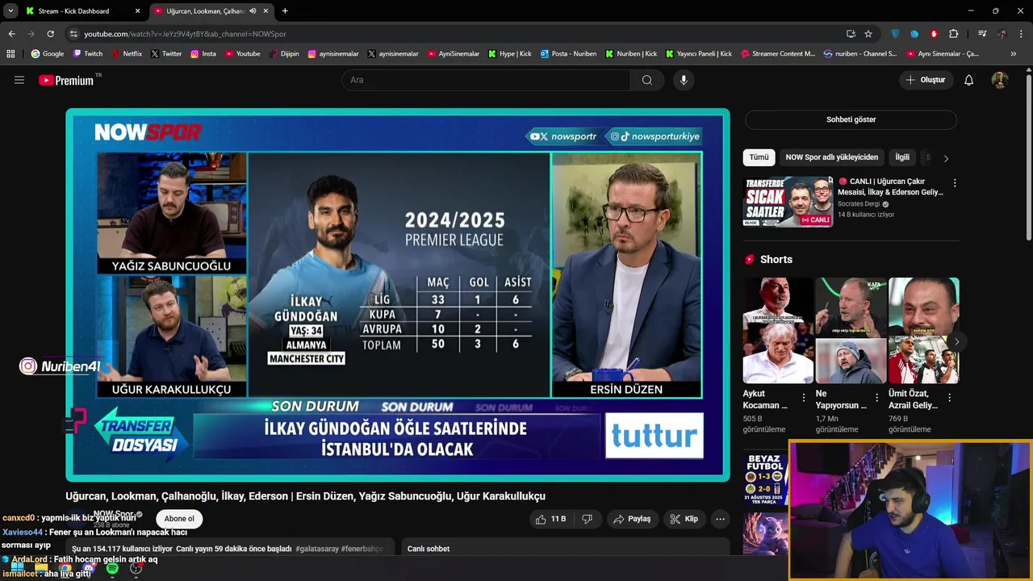Open the Canlı sohbet panel header

[x=566, y=549]
